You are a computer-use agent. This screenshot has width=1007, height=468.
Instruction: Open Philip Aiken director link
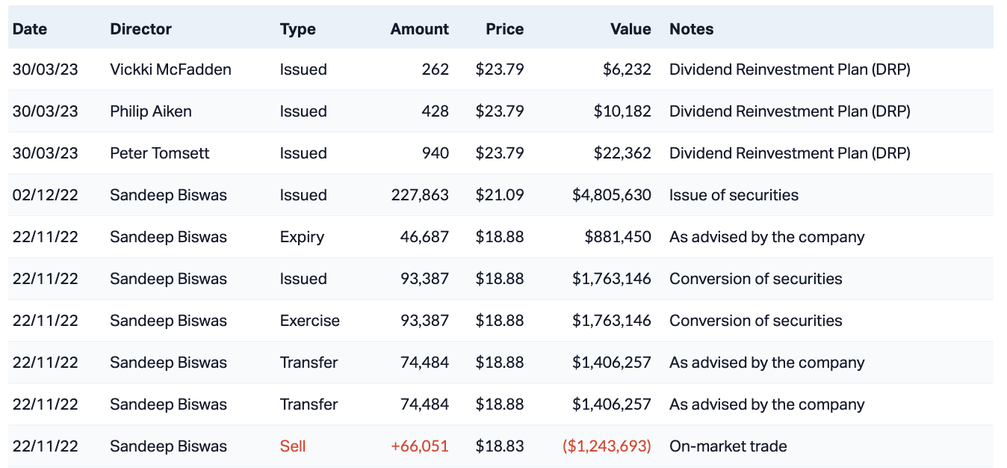click(x=150, y=111)
